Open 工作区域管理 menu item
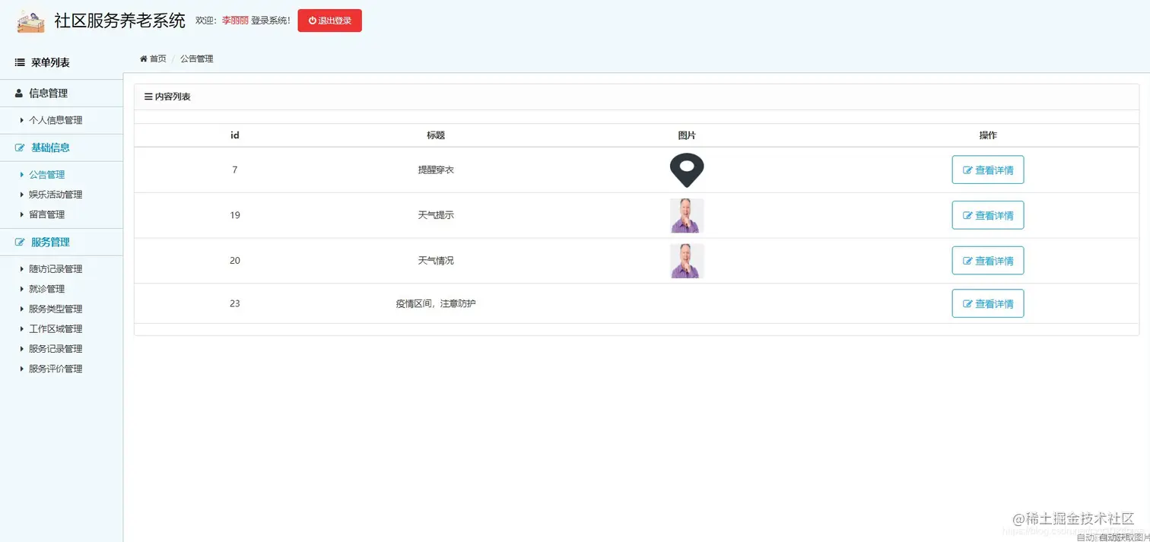The image size is (1150, 542). pyautogui.click(x=56, y=328)
